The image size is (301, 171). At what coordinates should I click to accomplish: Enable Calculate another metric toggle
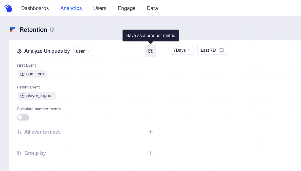tap(23, 117)
